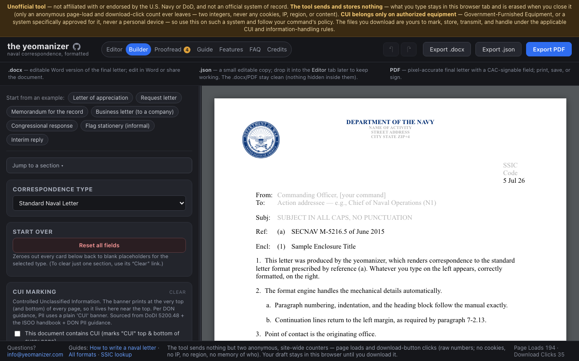579x361 pixels.
Task: Click NAME OF ACTIVITY letterhead line
Action: click(x=390, y=128)
